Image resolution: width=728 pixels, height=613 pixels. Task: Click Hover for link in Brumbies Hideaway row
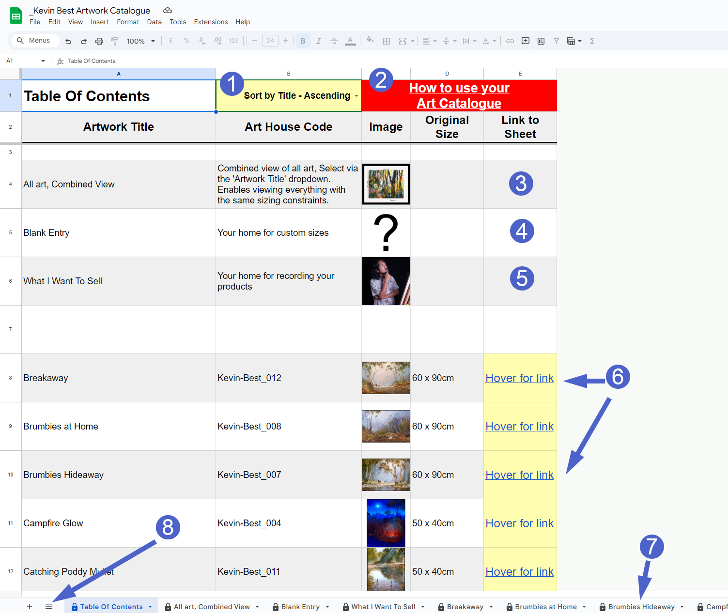click(519, 475)
